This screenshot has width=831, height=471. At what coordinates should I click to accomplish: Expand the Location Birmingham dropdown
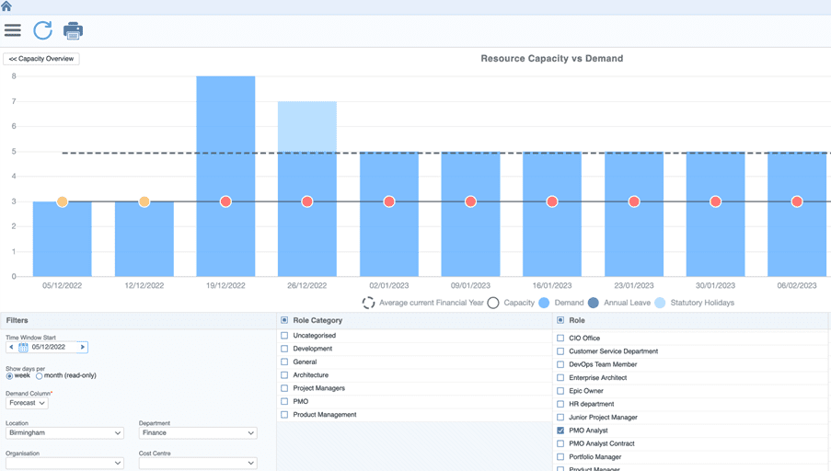[x=64, y=433]
